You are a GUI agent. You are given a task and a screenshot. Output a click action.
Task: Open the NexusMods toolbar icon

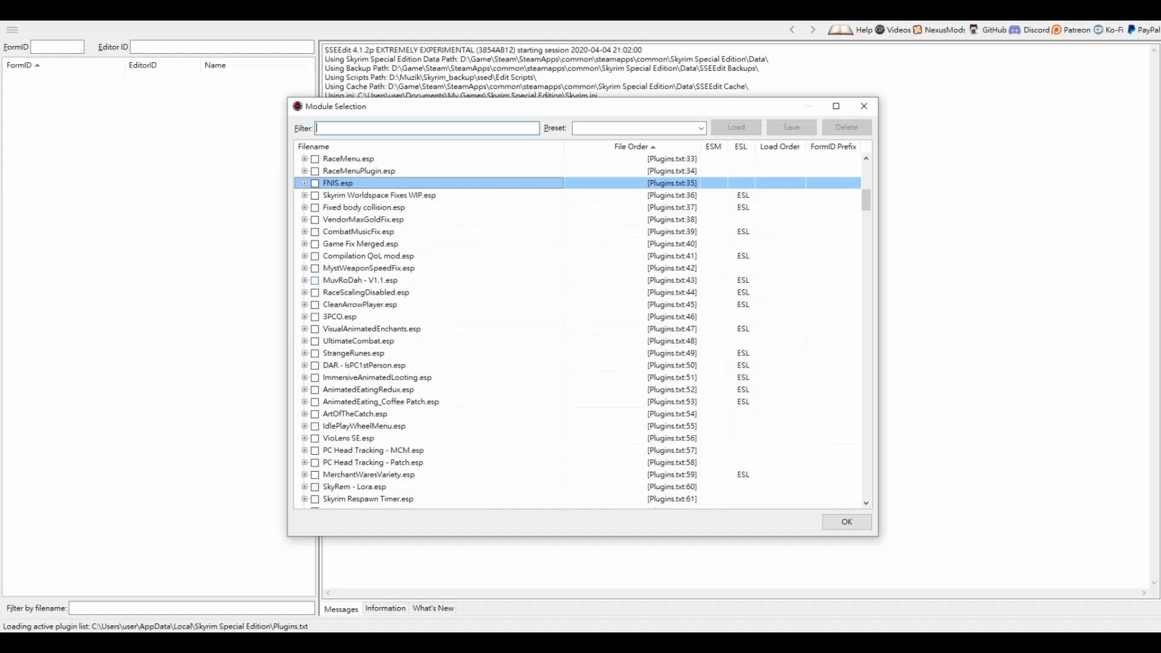[918, 30]
